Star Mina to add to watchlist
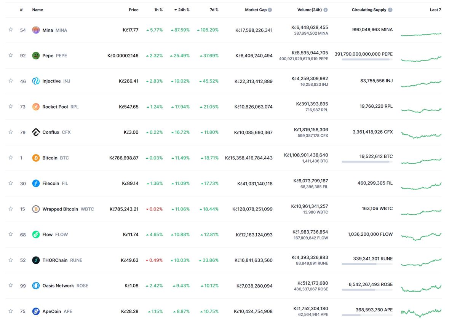 pyautogui.click(x=11, y=30)
